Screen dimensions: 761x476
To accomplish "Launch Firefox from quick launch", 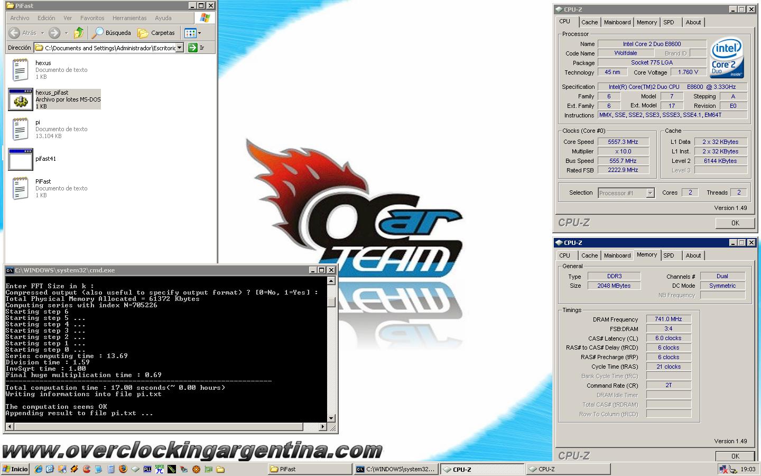I will [123, 469].
